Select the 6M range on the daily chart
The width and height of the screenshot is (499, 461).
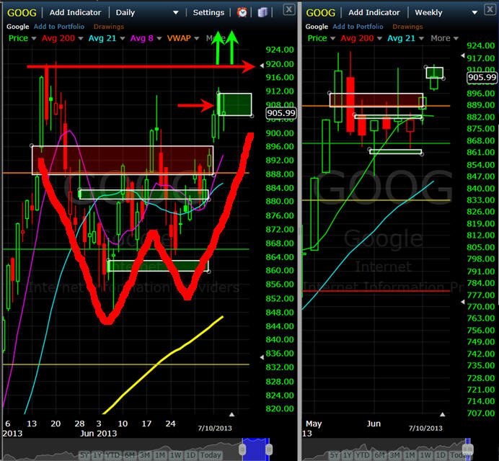point(129,455)
